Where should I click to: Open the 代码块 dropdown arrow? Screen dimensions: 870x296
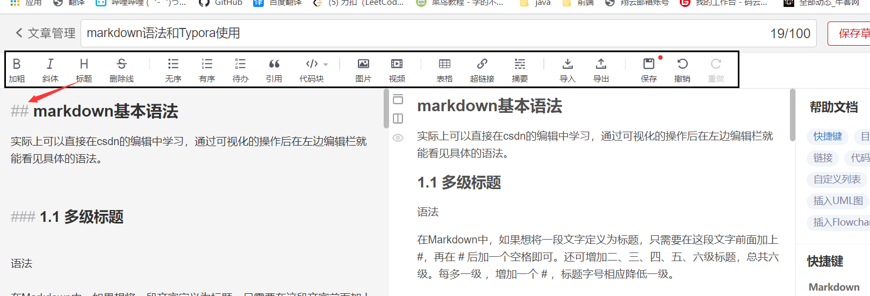(x=326, y=64)
